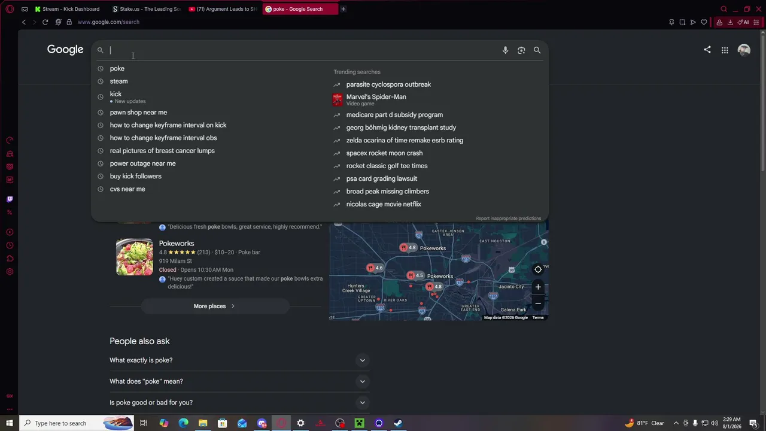Open a new browser tab
This screenshot has height=431, width=766.
pyautogui.click(x=343, y=9)
